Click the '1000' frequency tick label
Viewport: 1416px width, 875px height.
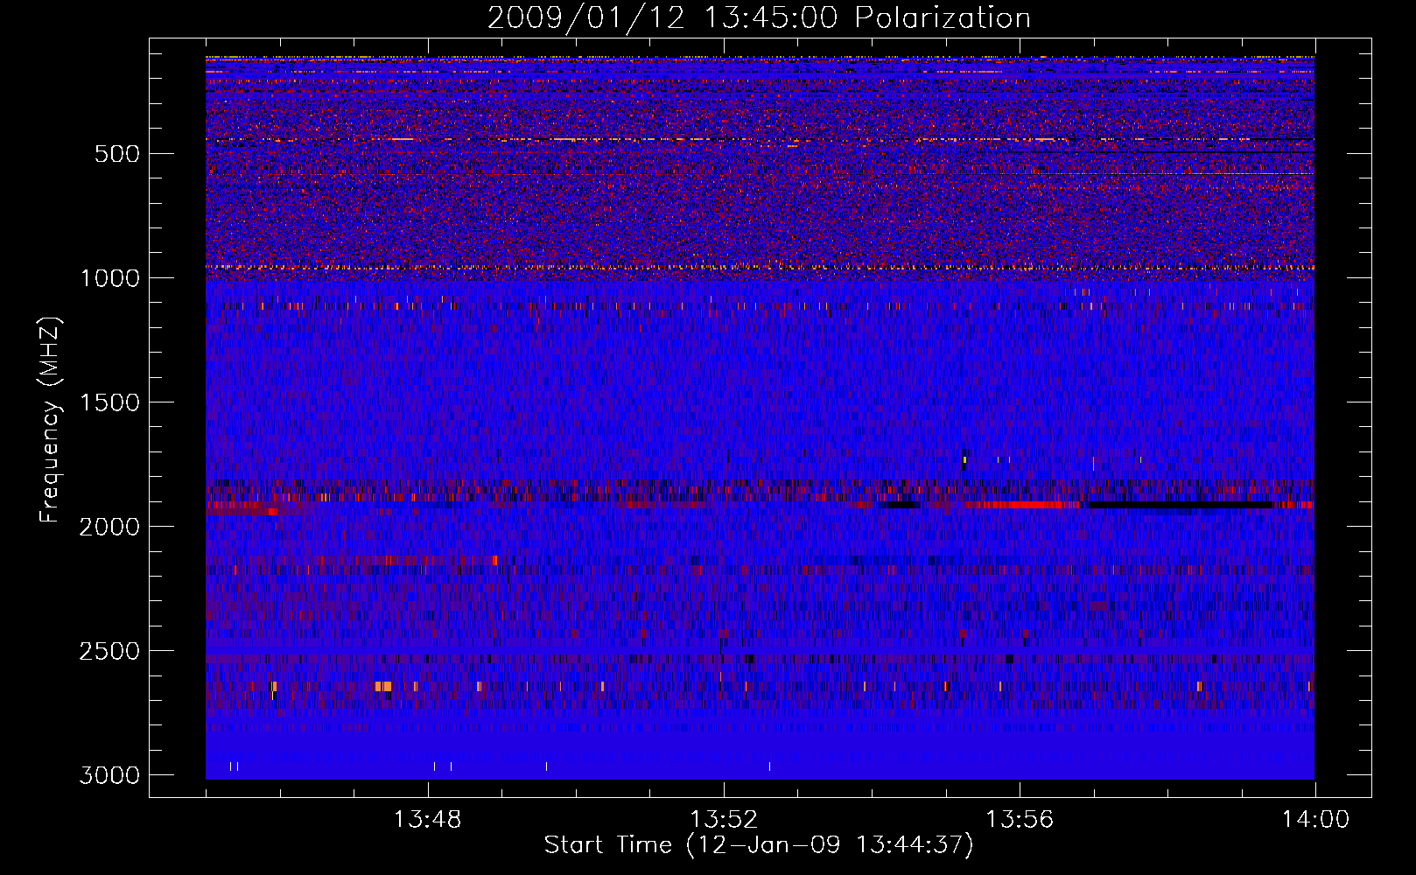(109, 278)
